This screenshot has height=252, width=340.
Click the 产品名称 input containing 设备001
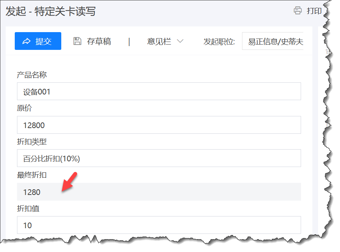159,91
